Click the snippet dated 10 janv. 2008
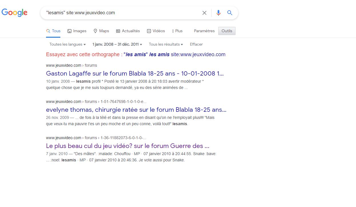The image size is (356, 207). 125,84
